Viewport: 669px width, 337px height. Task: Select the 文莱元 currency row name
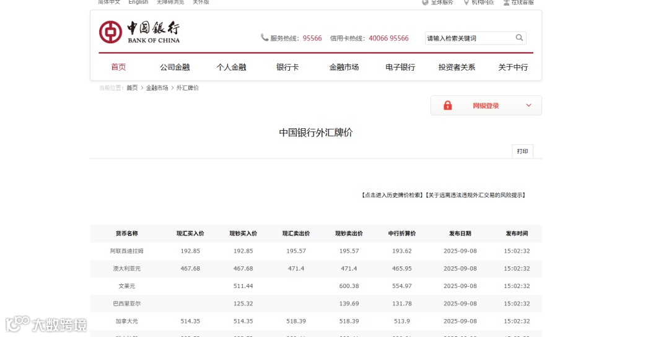pyautogui.click(x=127, y=286)
